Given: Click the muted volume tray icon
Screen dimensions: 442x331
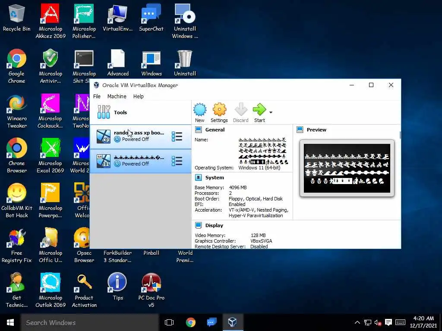Looking at the screenshot, I should [378, 322].
